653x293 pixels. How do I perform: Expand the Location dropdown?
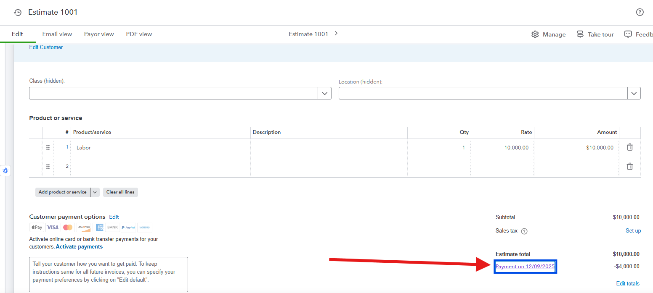click(x=634, y=93)
